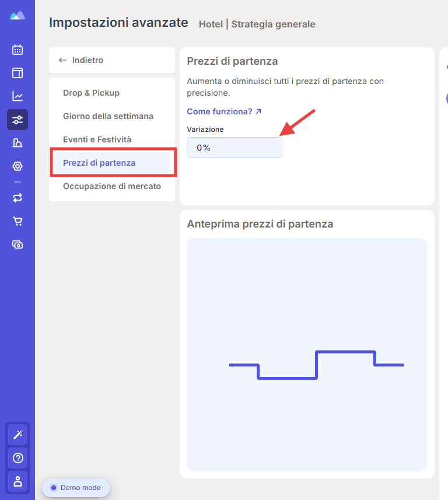448x500 pixels.
Task: Open the money banknote icon in the sidebar
Action: coord(17,244)
